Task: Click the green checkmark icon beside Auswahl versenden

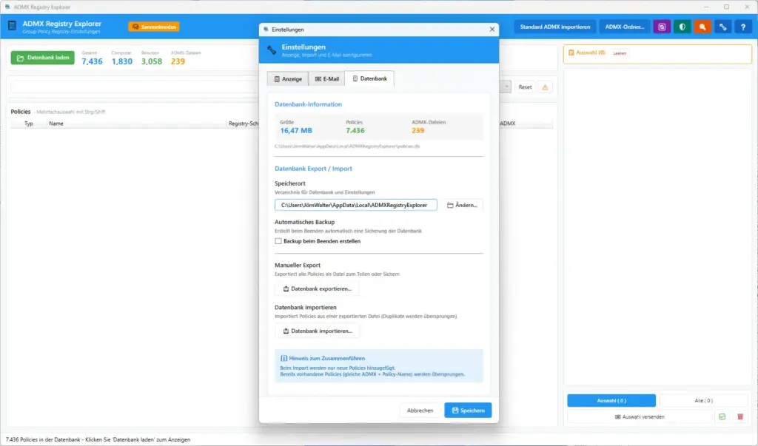Action: [722, 416]
